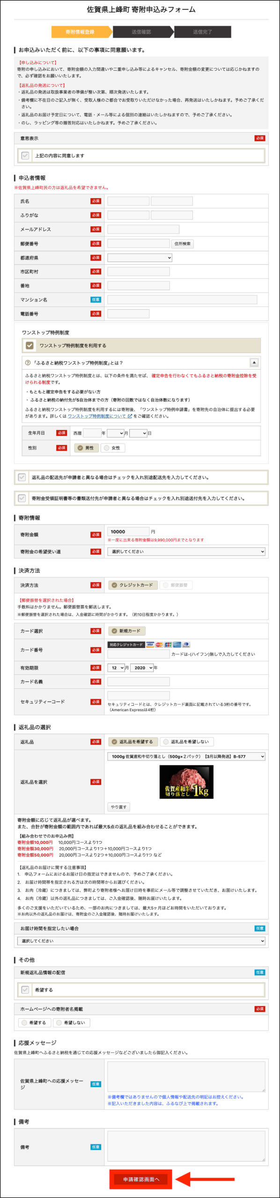Click the 住所検索 button

coord(183,244)
